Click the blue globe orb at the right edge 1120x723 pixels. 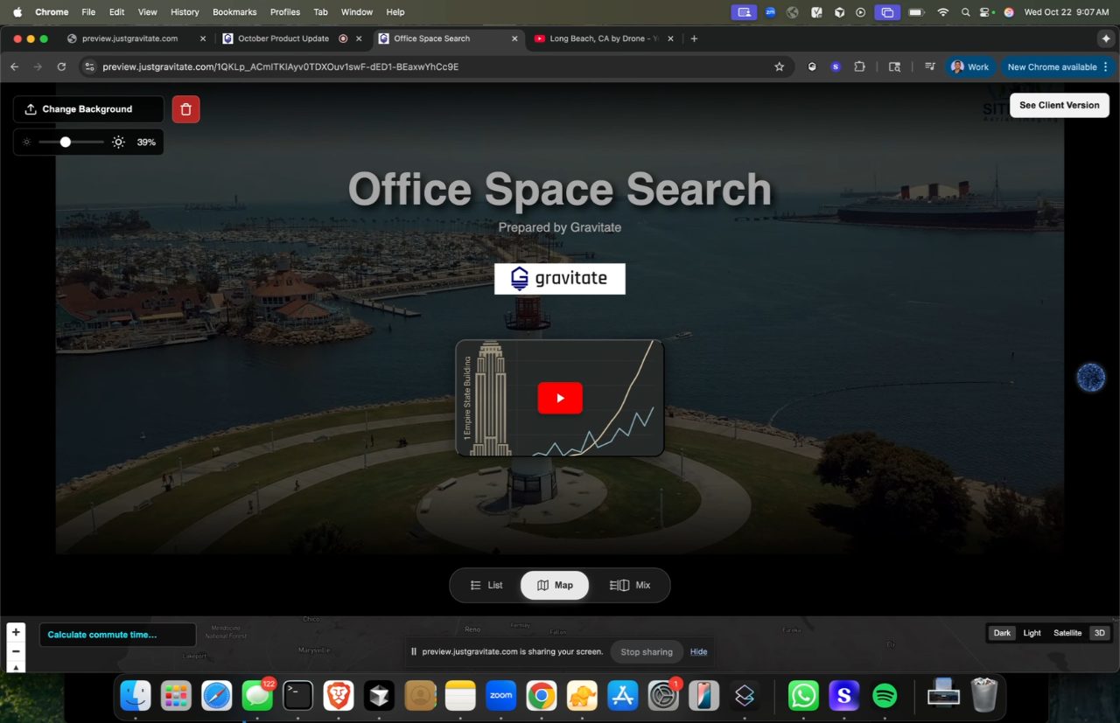tap(1091, 377)
